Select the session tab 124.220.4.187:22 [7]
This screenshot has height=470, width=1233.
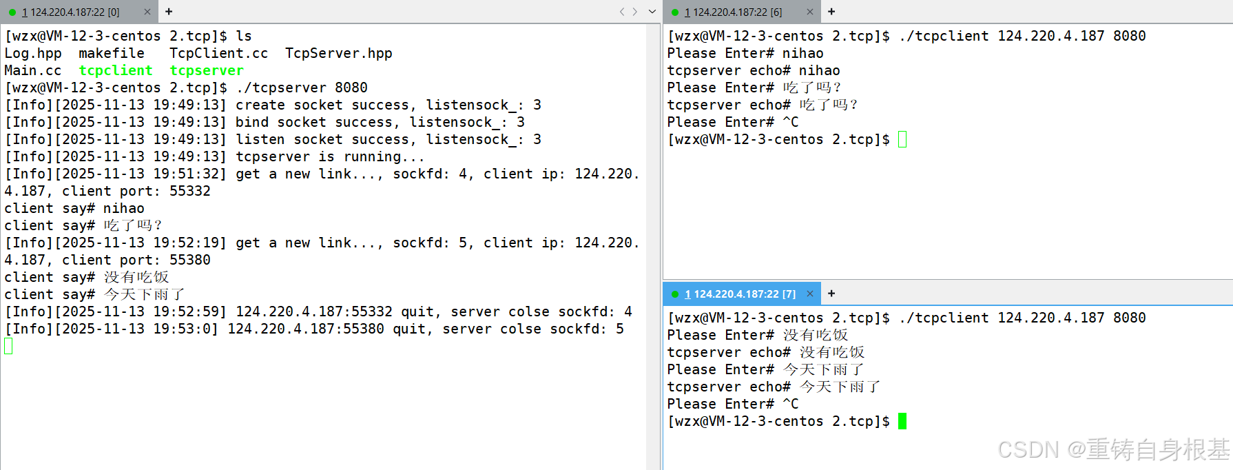[x=742, y=294]
